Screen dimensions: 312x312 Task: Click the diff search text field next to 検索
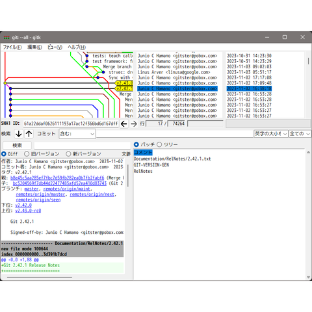click(x=82, y=146)
